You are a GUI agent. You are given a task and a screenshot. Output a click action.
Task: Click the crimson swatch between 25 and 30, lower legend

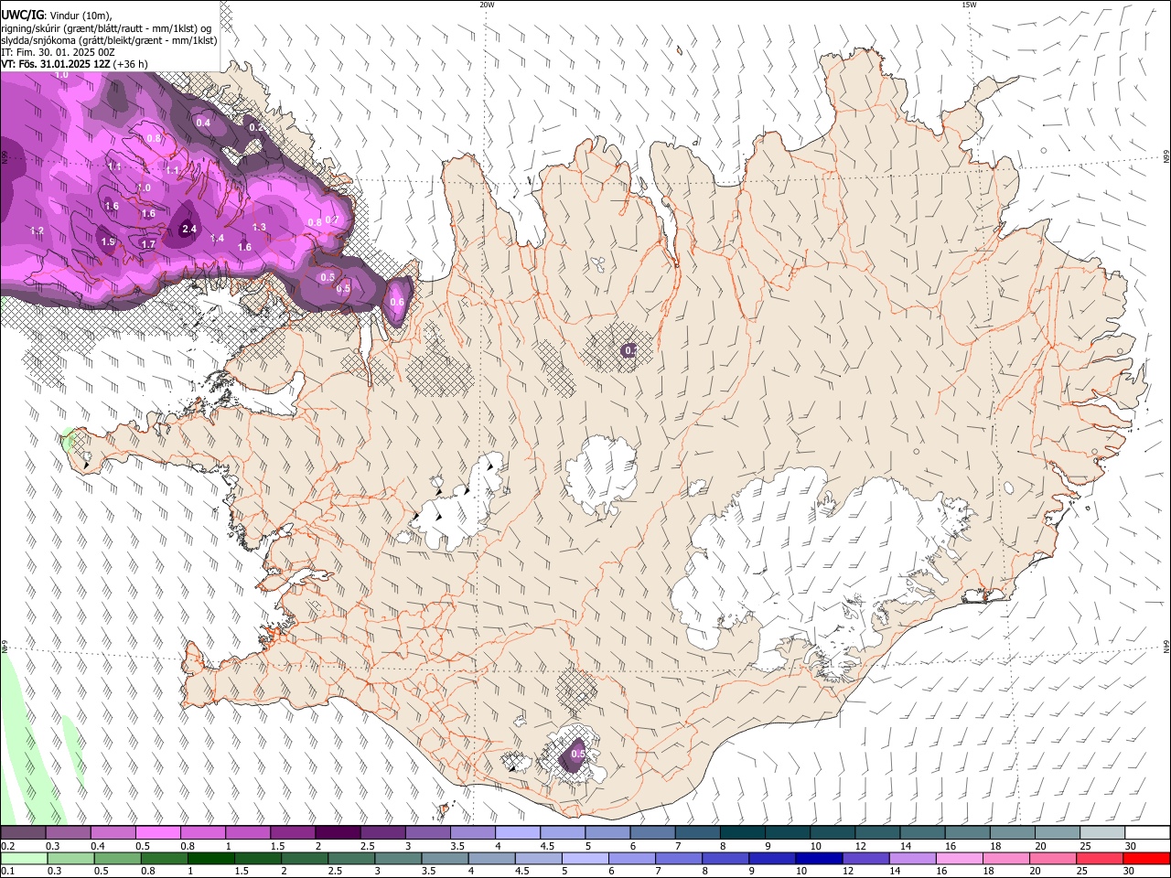coord(1099,858)
